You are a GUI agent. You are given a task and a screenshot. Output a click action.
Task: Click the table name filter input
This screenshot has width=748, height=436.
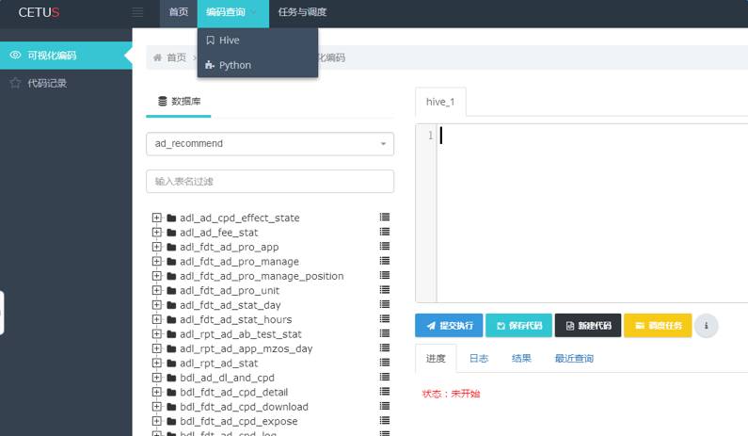coord(270,182)
